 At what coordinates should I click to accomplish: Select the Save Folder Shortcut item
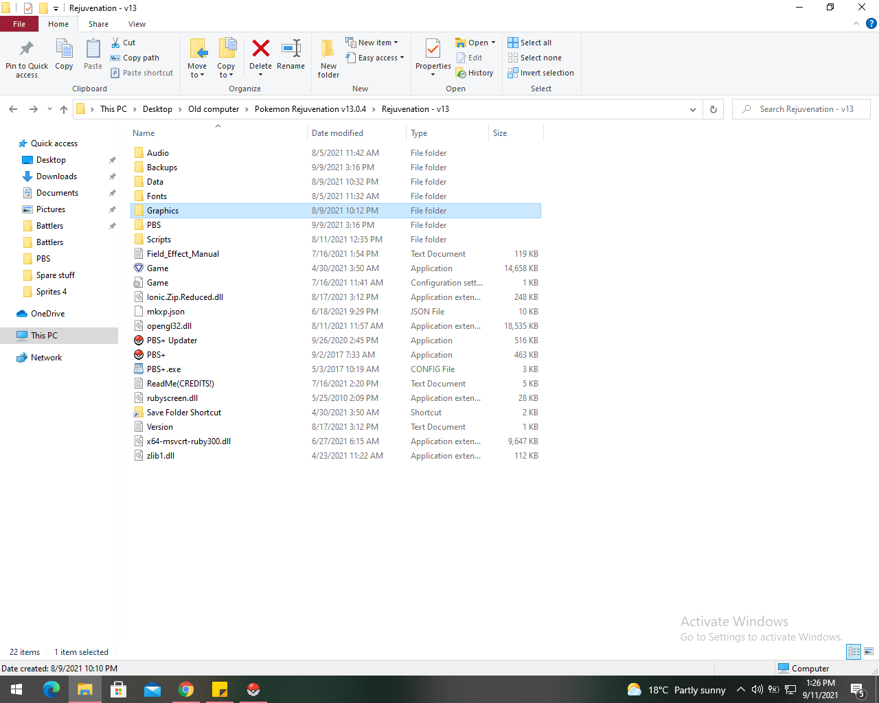pyautogui.click(x=183, y=413)
